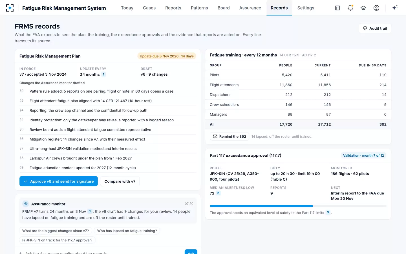Open source reference 1 beside 24 months
The image size is (406, 254).
click(103, 75)
